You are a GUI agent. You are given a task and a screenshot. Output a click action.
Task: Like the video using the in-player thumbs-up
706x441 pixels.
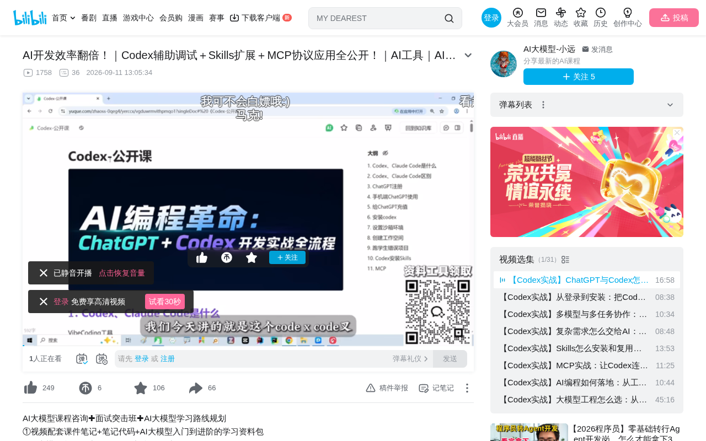(x=202, y=257)
